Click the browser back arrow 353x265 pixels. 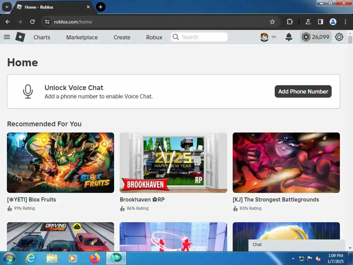(8, 22)
